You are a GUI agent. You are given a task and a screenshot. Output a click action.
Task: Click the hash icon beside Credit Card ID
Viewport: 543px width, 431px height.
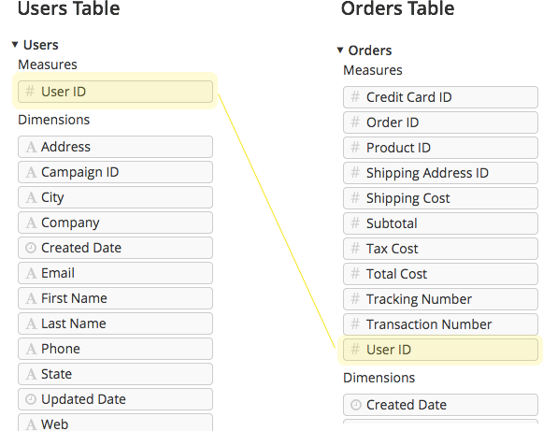pyautogui.click(x=355, y=96)
